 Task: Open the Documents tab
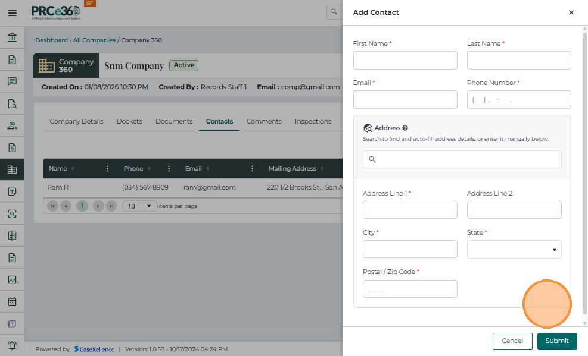[174, 121]
